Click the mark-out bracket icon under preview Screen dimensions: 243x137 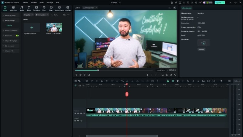[x=152, y=75]
